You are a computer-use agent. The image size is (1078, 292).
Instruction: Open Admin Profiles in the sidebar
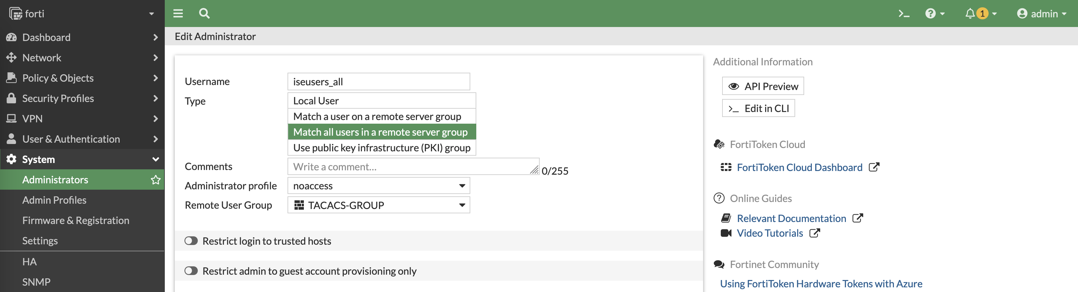(x=54, y=200)
